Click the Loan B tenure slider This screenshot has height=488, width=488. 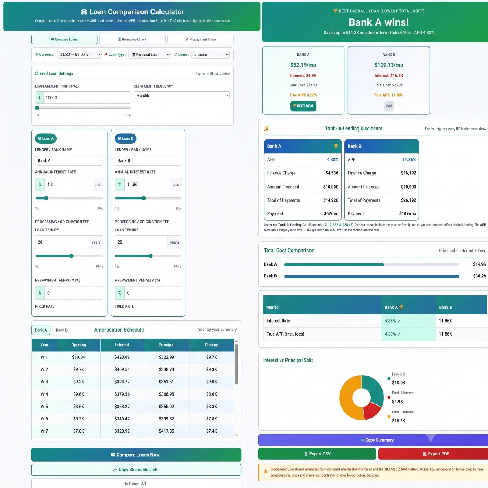tap(148, 256)
